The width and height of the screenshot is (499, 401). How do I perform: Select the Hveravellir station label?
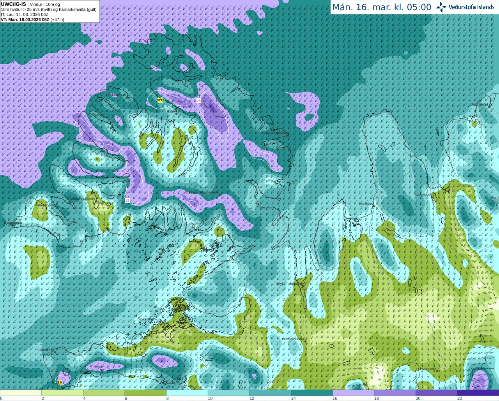point(428,369)
